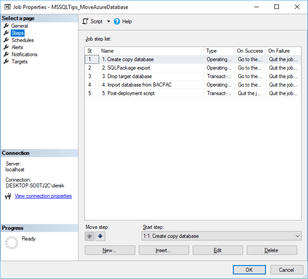Viewport: 308px width, 279px height.
Task: Select row '4. Import database from BACPAC'
Action: (x=193, y=85)
